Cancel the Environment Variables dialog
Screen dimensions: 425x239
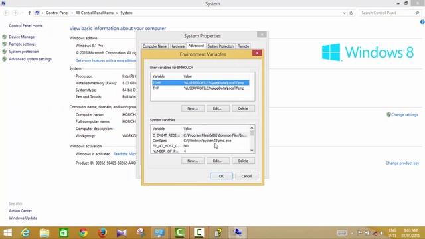pyautogui.click(x=246, y=176)
